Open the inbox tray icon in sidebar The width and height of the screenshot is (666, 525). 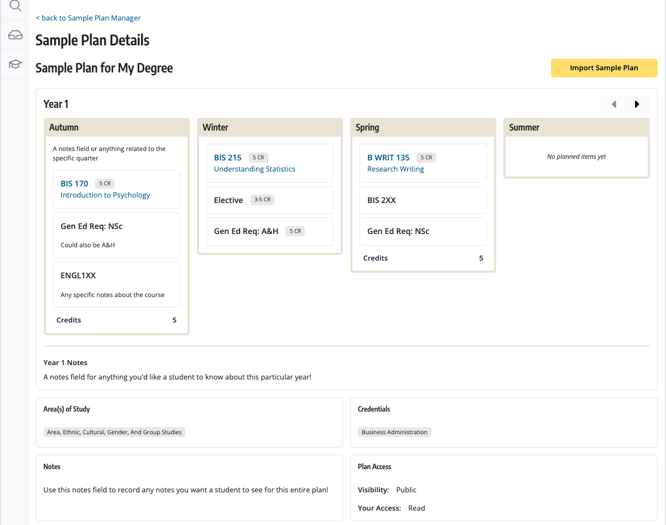tap(15, 35)
